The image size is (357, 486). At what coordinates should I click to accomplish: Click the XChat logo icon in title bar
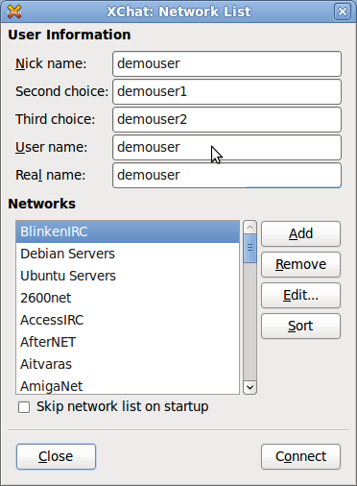[x=14, y=12]
